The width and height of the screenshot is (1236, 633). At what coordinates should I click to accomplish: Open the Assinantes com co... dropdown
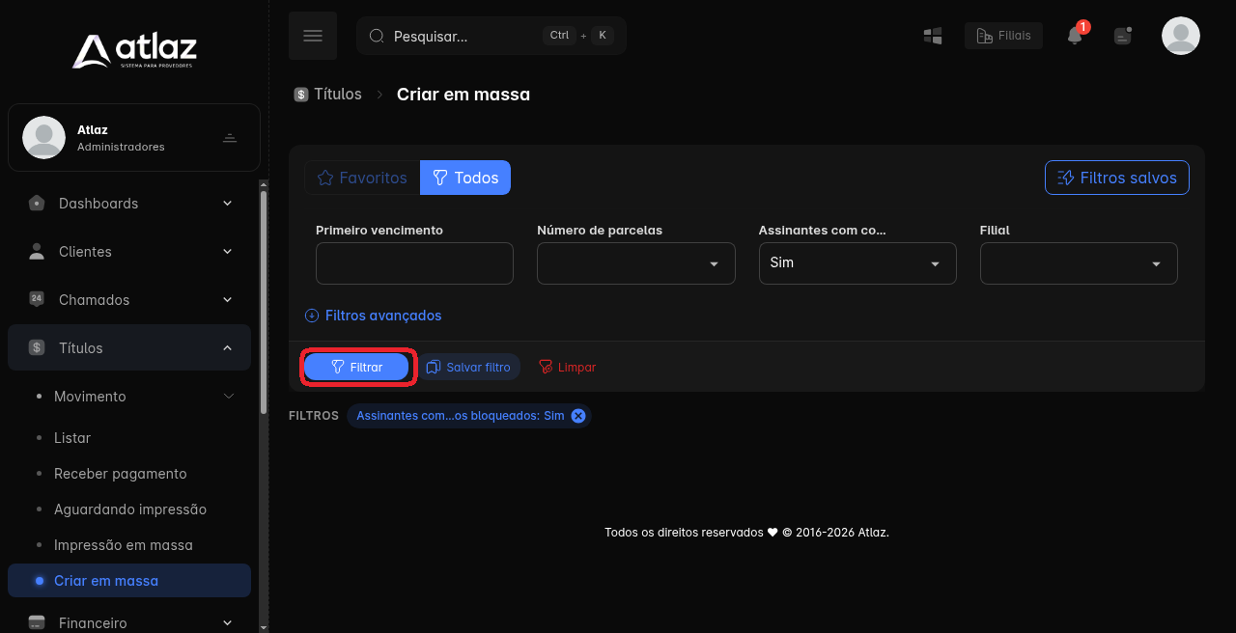857,263
